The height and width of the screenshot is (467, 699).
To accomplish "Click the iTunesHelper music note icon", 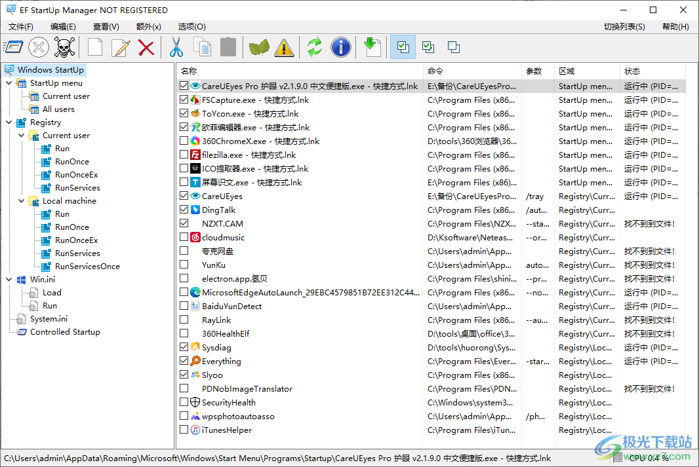I will pyautogui.click(x=195, y=430).
